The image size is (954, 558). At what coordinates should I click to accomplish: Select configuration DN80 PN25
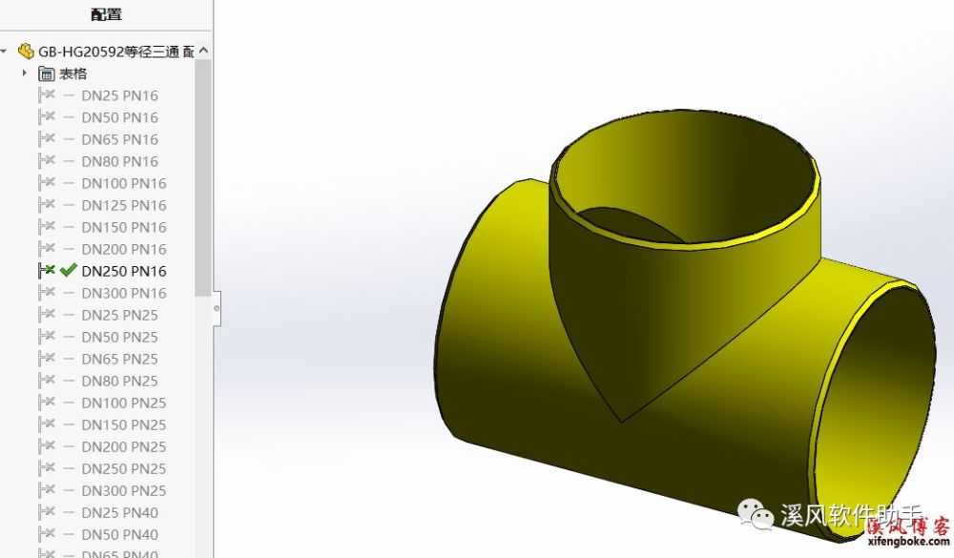pos(119,381)
